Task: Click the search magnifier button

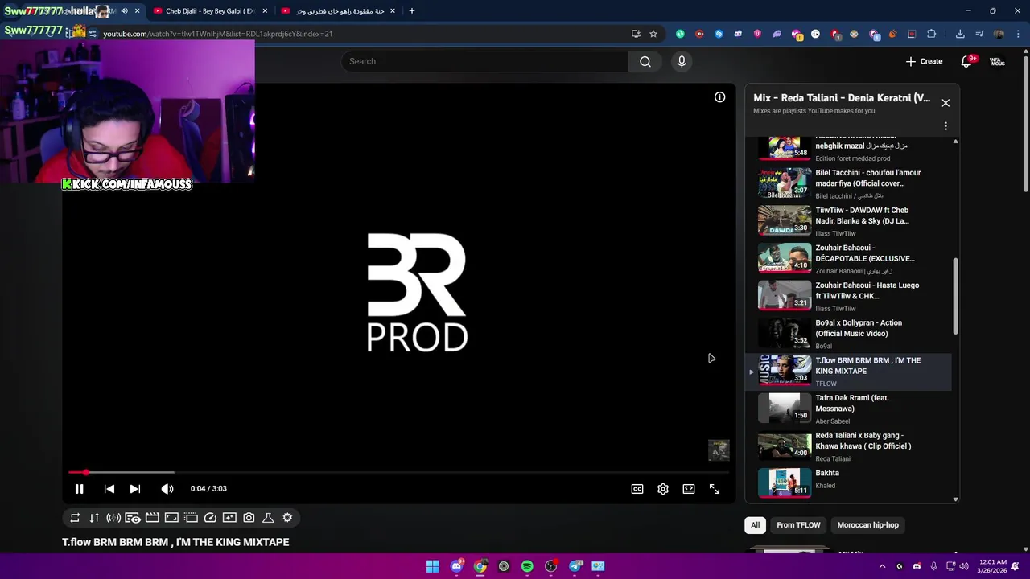Action: 645,61
